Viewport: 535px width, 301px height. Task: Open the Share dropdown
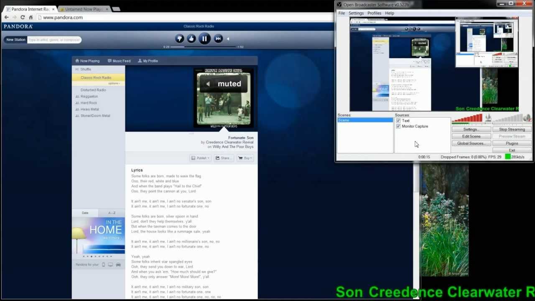pyautogui.click(x=224, y=158)
